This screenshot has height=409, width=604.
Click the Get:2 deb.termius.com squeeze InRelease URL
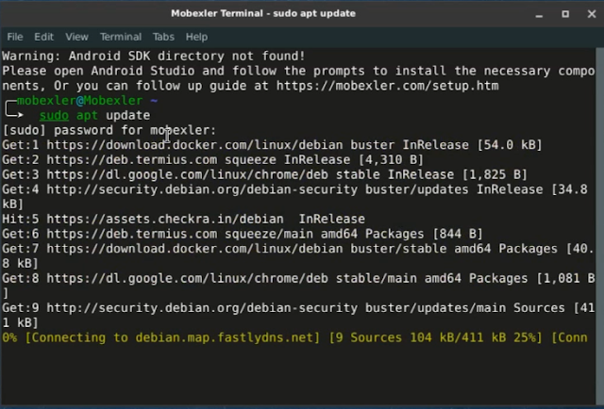click(x=132, y=160)
